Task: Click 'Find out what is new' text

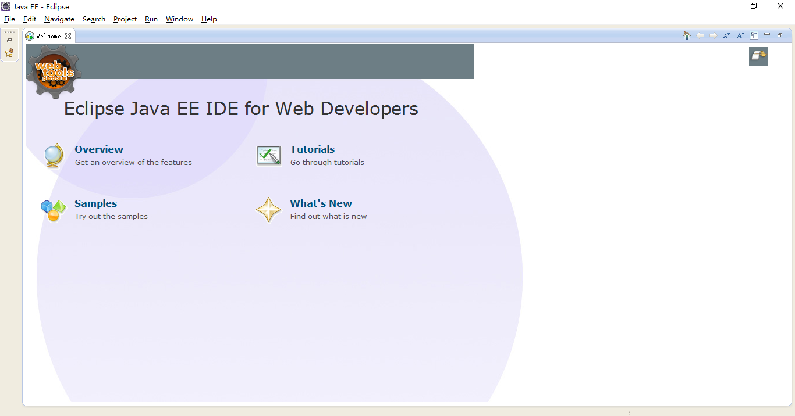Action: (328, 217)
